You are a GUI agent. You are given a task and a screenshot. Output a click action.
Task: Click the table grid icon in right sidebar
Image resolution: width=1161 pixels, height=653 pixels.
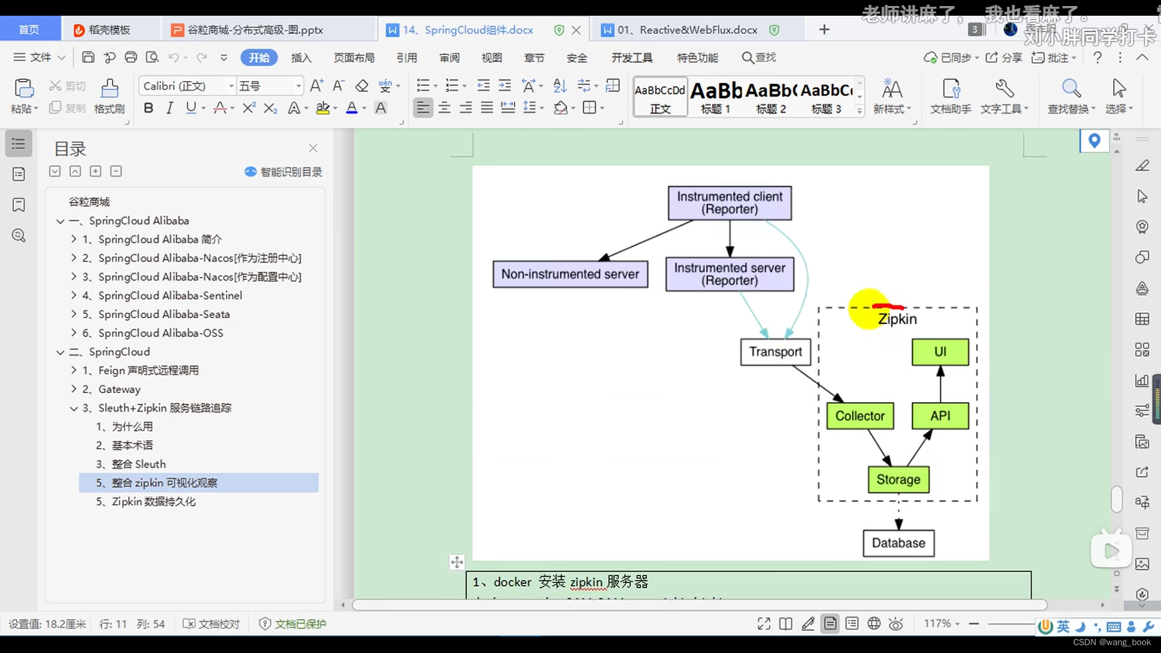pos(1142,319)
